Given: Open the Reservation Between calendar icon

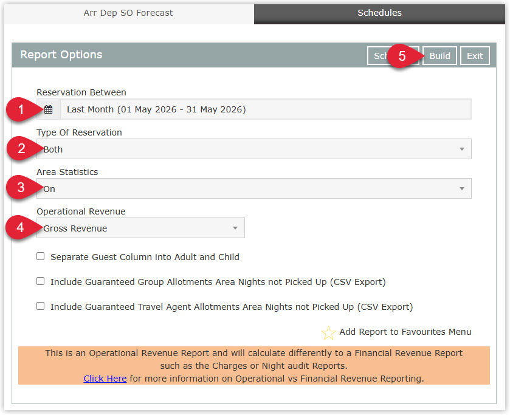Looking at the screenshot, I should point(48,109).
